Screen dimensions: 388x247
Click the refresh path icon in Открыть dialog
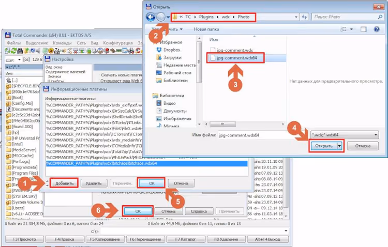pos(304,17)
